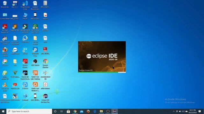Select the Sublime Text 3 desktop shortcut
The height and width of the screenshot is (114, 204).
coord(15,28)
